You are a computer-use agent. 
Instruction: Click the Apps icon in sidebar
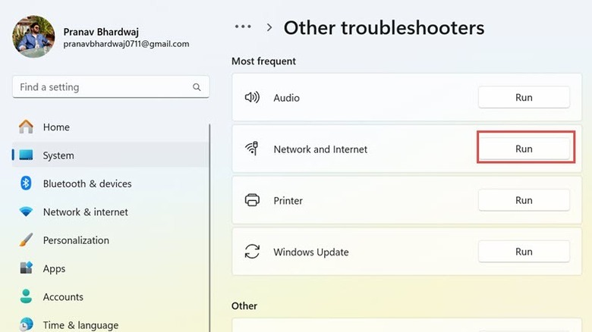pos(27,268)
